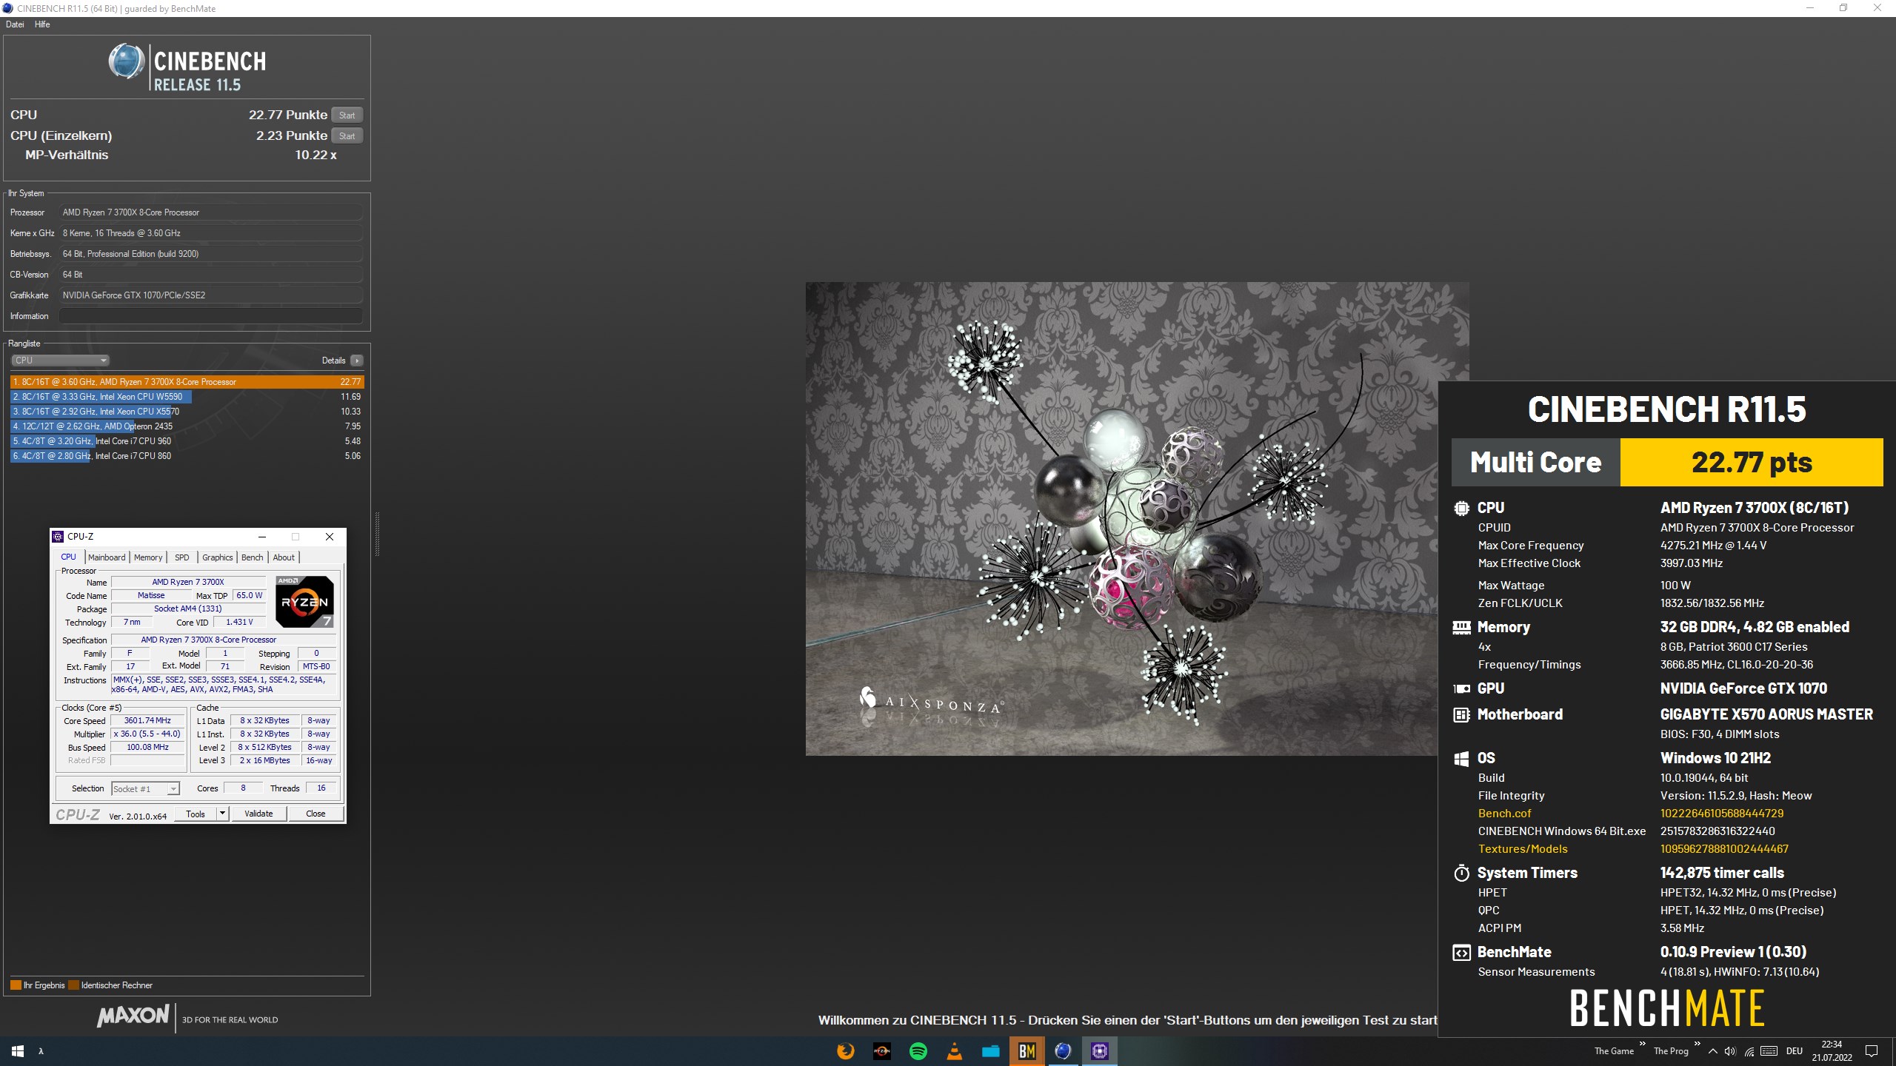Image resolution: width=1896 pixels, height=1066 pixels.
Task: Click the BENCHMATE logo at panel bottom
Action: point(1667,1008)
